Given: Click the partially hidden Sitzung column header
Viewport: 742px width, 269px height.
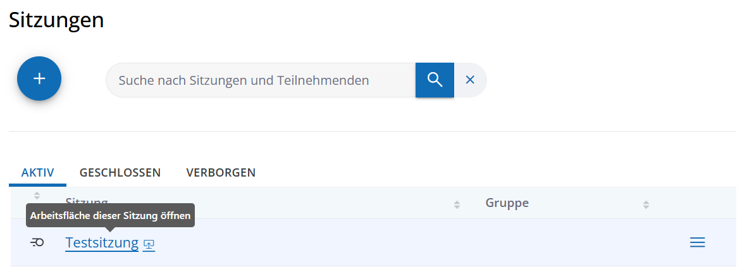Looking at the screenshot, I should pyautogui.click(x=87, y=200).
